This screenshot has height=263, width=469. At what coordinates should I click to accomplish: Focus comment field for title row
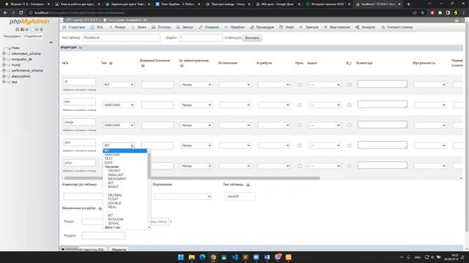[383, 104]
